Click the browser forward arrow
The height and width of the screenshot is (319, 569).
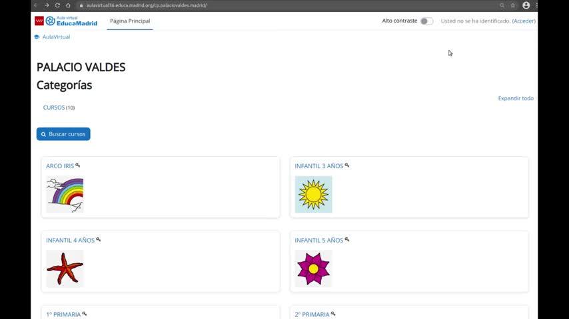(47, 5)
